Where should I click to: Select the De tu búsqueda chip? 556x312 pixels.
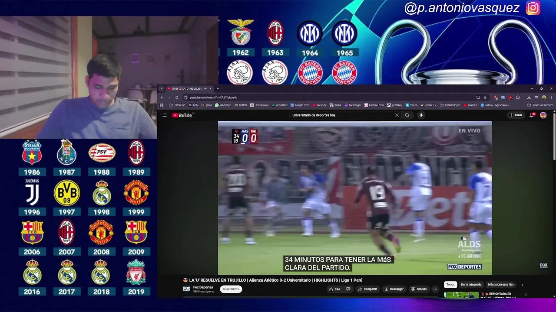[471, 285]
